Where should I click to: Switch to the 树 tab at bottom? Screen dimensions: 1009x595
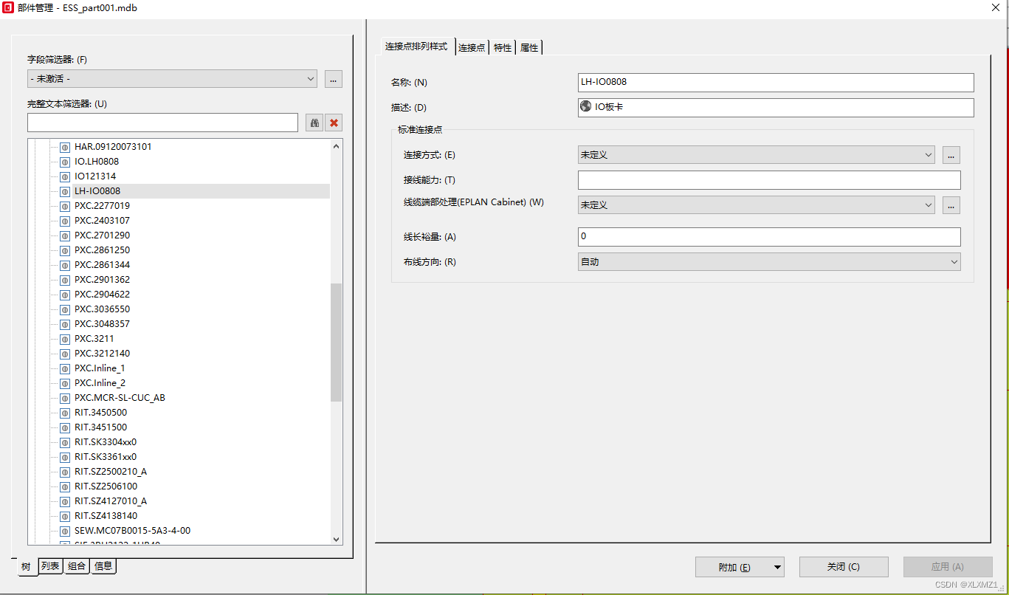pyautogui.click(x=26, y=567)
